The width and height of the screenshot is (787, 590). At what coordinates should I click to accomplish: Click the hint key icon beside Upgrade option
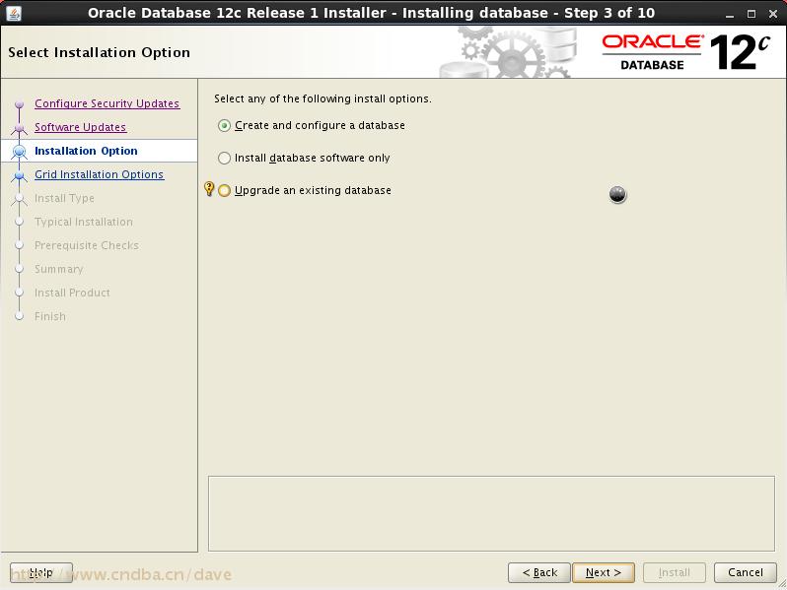coord(209,189)
